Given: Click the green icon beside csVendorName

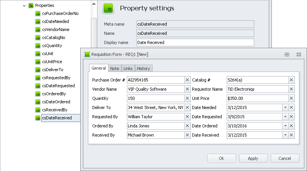Looking at the screenshot, I should click(38, 29).
